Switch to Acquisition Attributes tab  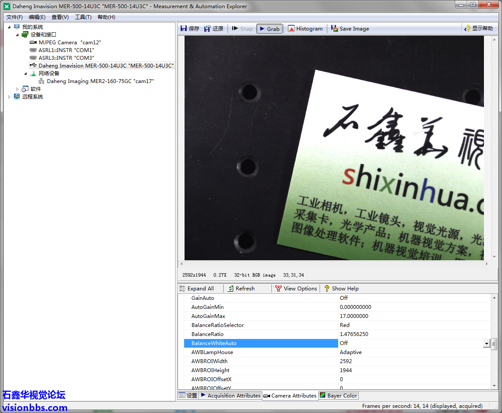point(231,396)
